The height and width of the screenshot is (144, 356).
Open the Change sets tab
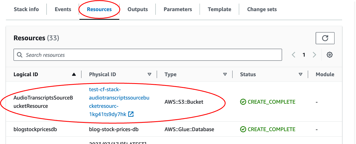point(262,9)
